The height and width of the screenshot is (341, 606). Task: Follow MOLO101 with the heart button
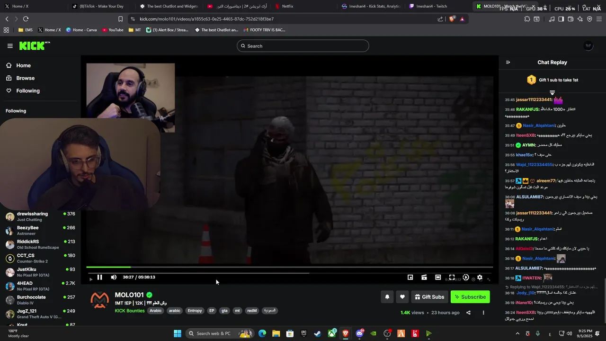tap(402, 297)
